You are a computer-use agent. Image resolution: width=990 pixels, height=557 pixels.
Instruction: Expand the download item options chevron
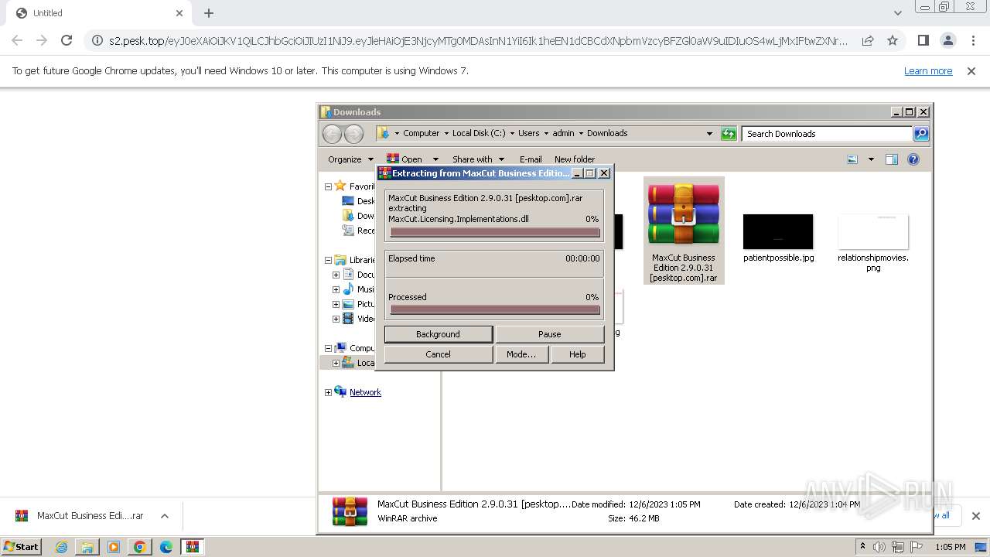coord(165,516)
